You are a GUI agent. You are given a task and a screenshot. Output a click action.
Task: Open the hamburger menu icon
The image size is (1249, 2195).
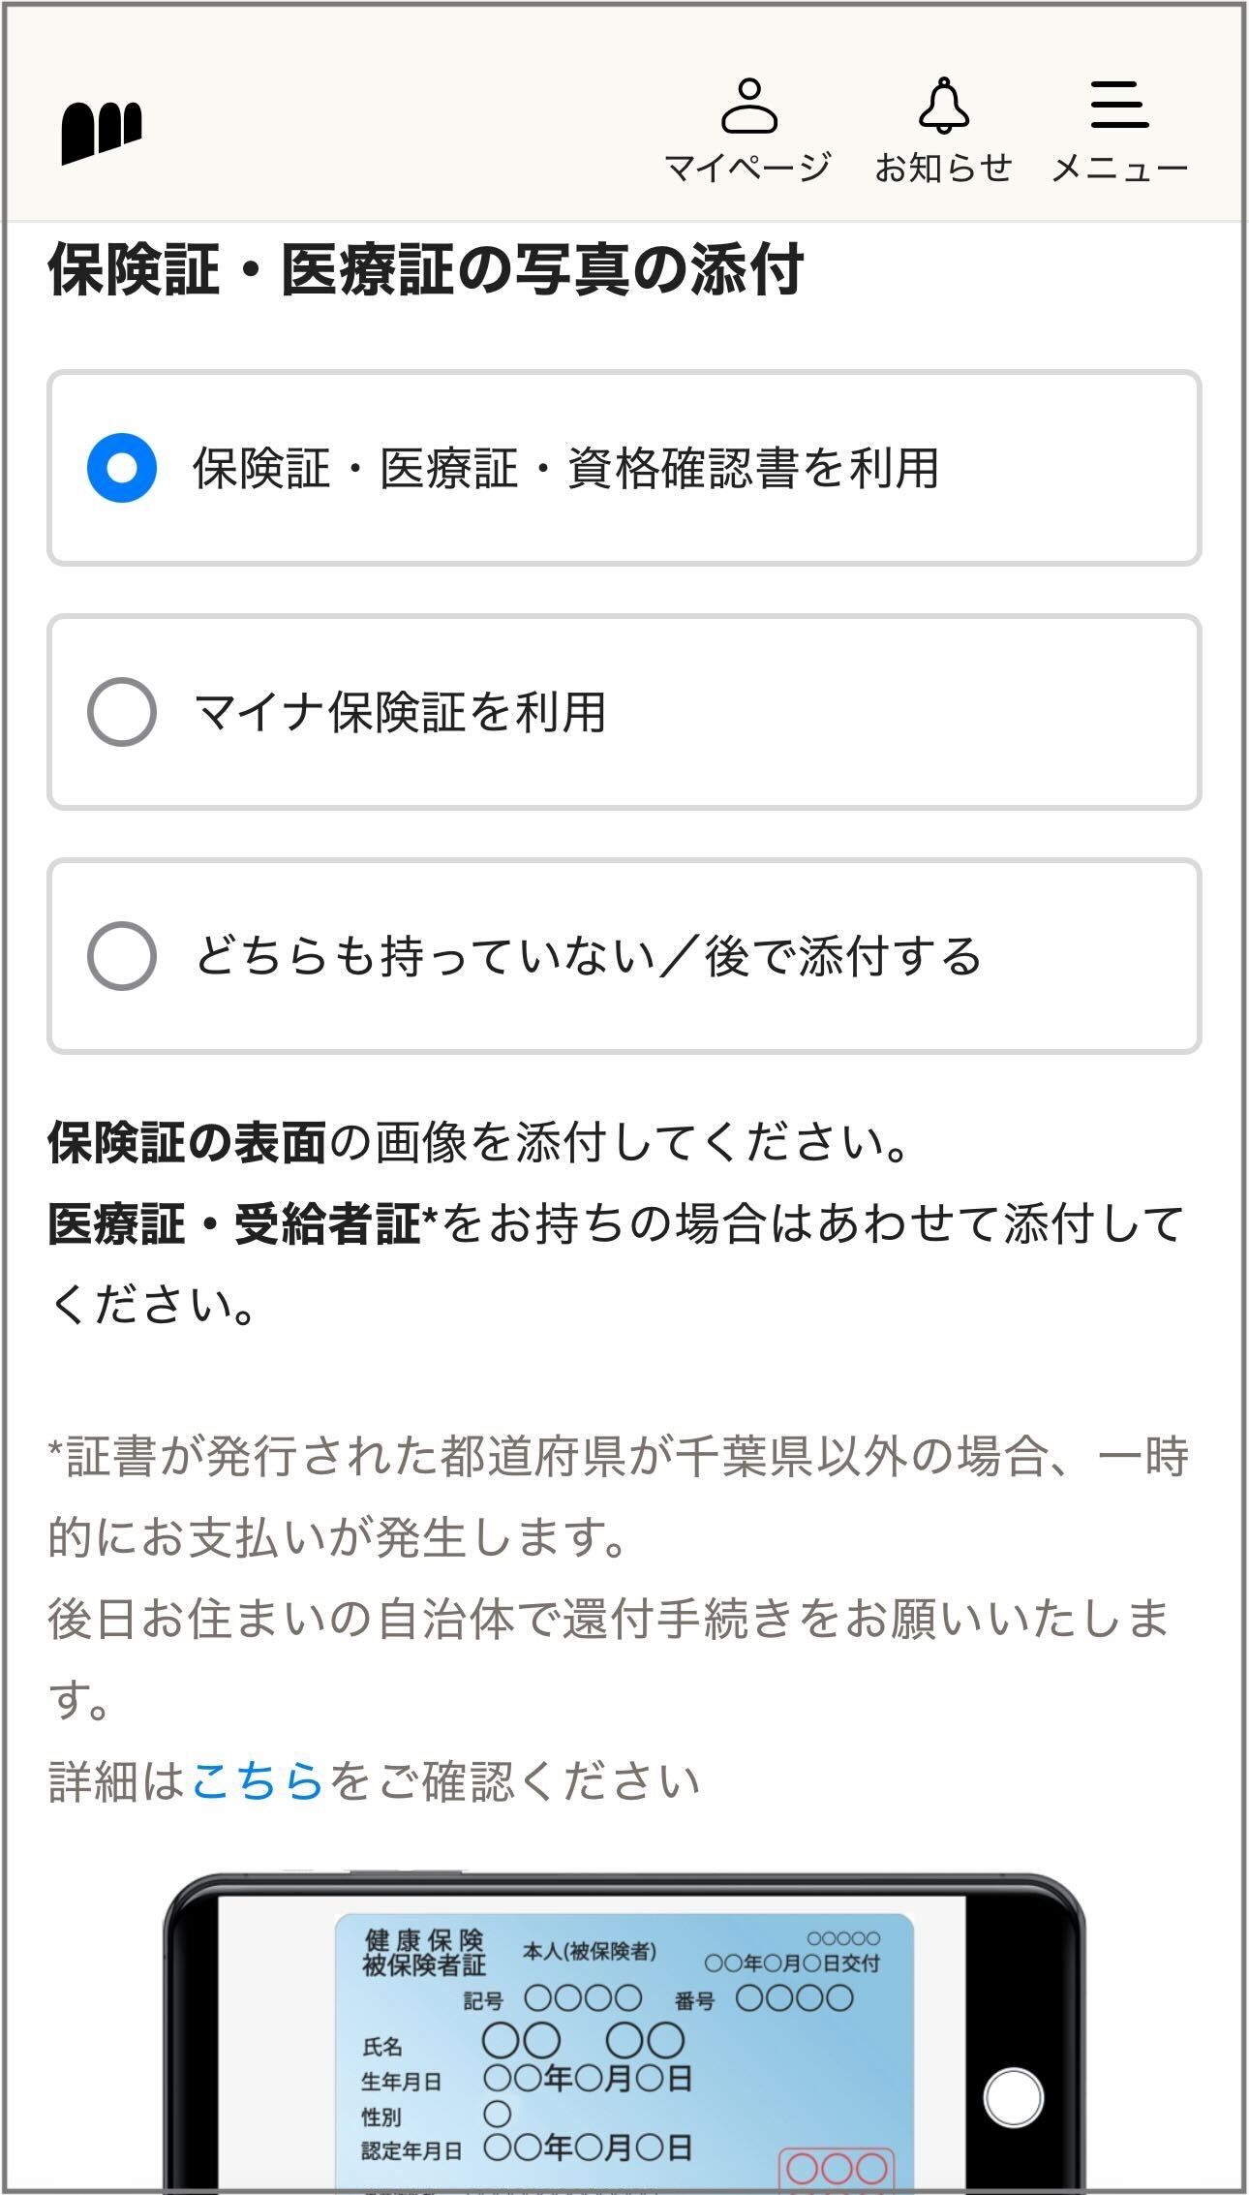1119,105
